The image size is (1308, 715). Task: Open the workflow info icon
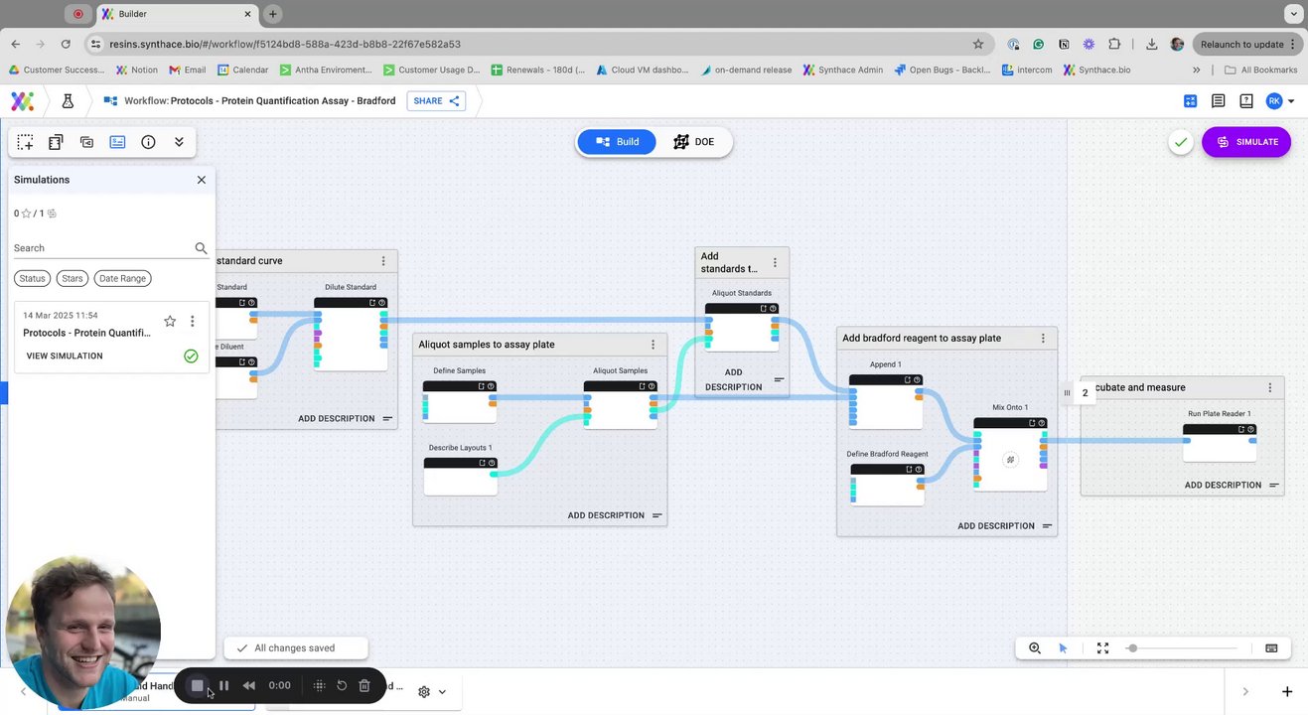click(148, 142)
